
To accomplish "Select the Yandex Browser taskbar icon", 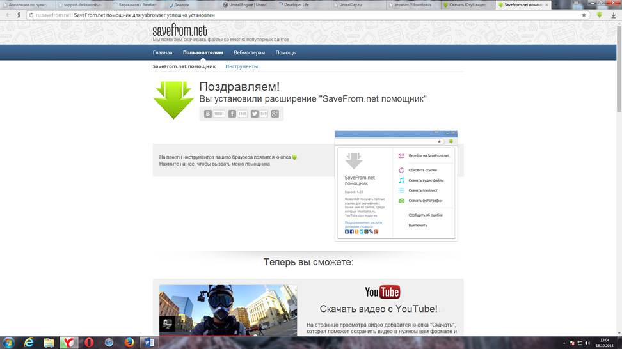I will [x=69, y=343].
